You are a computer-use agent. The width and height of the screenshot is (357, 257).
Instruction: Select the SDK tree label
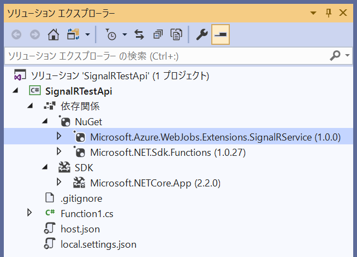pyautogui.click(x=84, y=168)
